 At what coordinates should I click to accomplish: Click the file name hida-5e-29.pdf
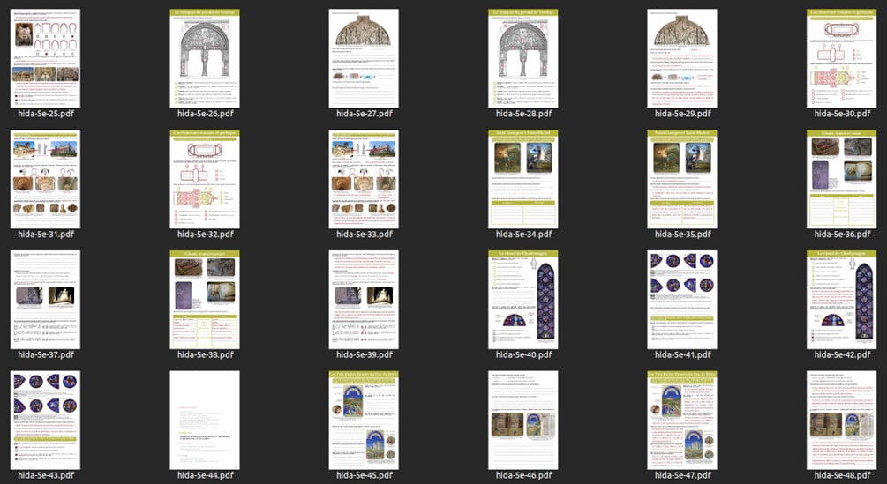point(683,114)
